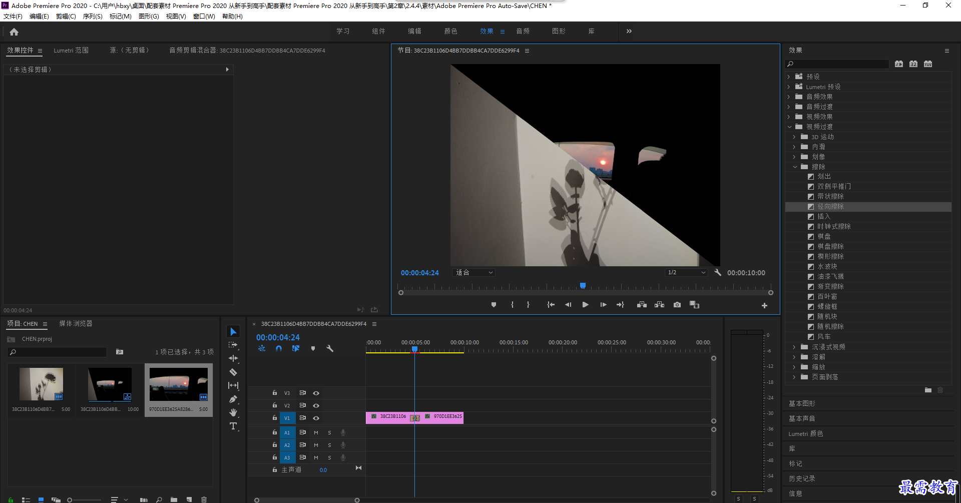The image size is (961, 503).
Task: Open the 基本声音 panel
Action: pyautogui.click(x=802, y=418)
